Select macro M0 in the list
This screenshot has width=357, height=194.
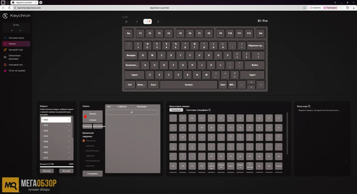56,120
